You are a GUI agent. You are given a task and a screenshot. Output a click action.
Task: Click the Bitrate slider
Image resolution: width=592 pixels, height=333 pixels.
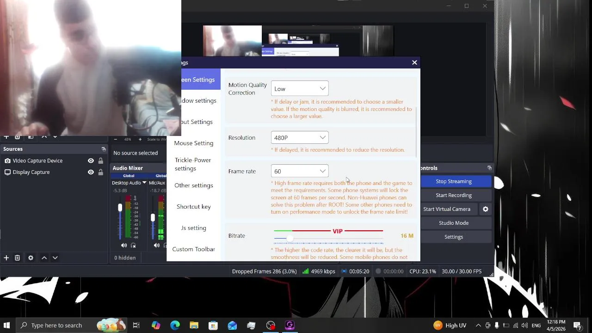(328, 239)
